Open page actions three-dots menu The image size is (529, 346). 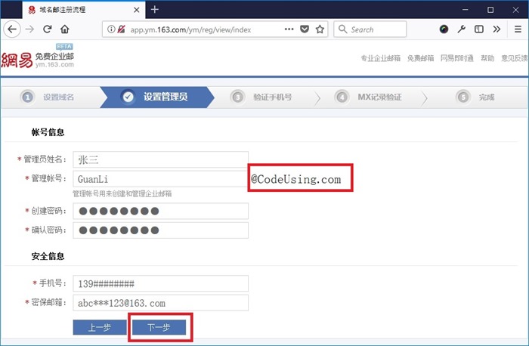[289, 29]
